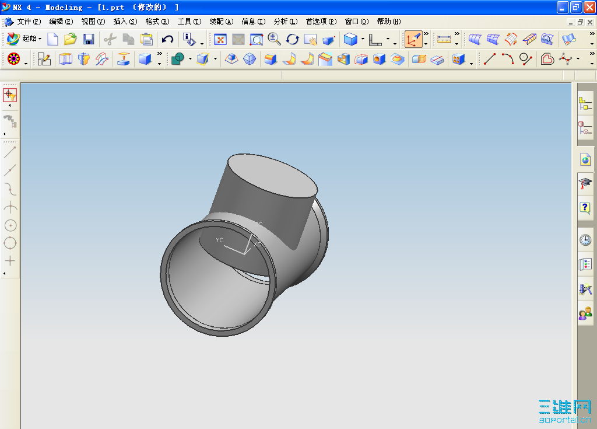The height and width of the screenshot is (429, 597).
Task: Click the Paste clipboard icon
Action: 146,39
